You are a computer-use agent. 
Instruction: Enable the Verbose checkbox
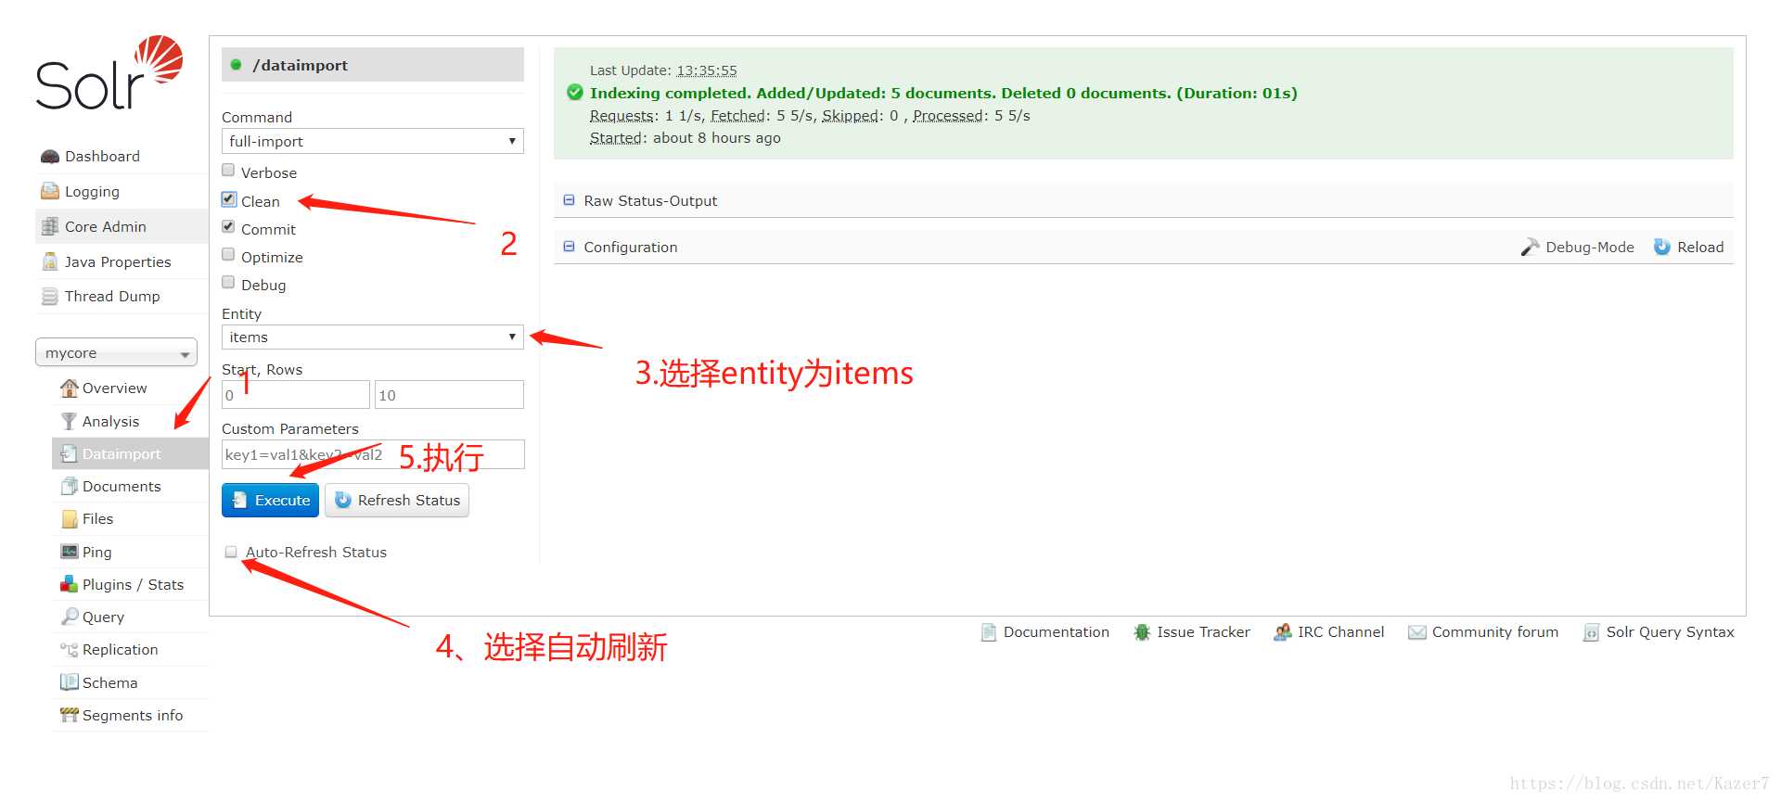(x=228, y=170)
